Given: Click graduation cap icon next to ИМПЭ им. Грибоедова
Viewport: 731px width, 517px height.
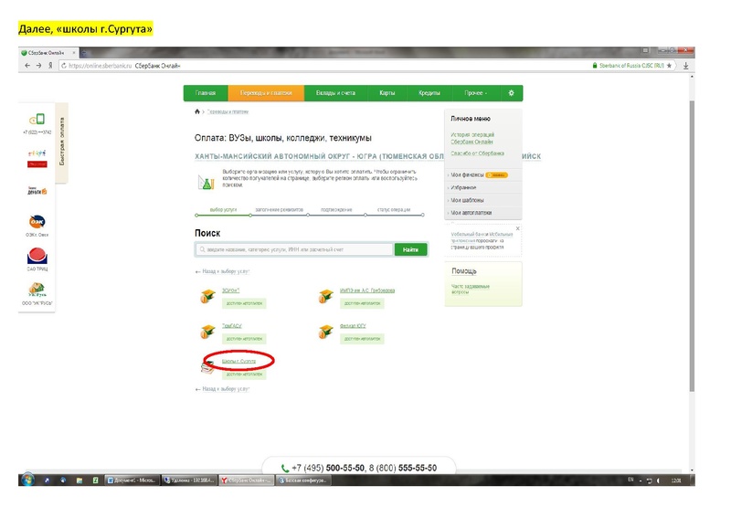Looking at the screenshot, I should 324,296.
